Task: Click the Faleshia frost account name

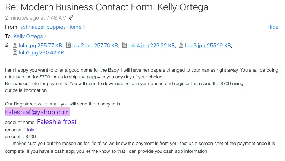Action: point(57,122)
